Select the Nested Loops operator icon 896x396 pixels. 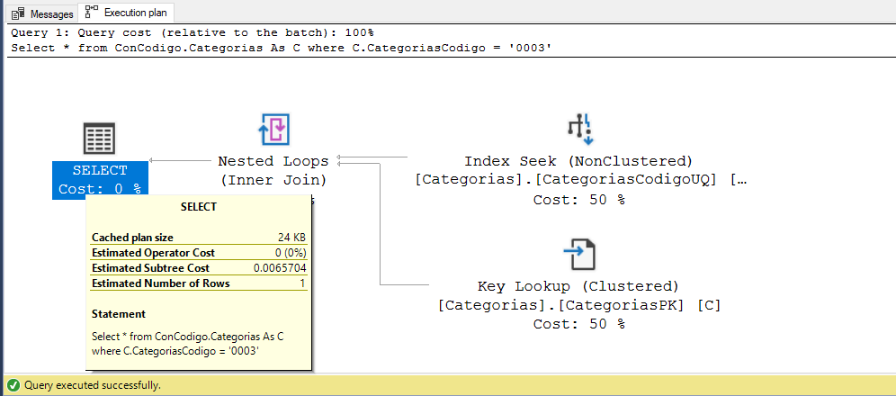click(x=273, y=129)
